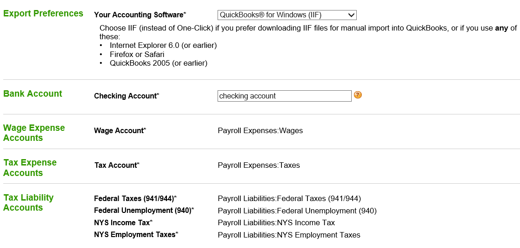Click the QuickBooks 2005 (or earlier) bullet
Viewport: 520px width, 248px height.
tap(159, 63)
